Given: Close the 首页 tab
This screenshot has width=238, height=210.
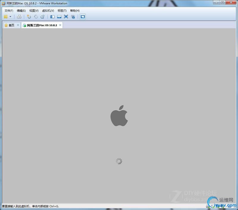Looking at the screenshot, I should pyautogui.click(x=18, y=25).
